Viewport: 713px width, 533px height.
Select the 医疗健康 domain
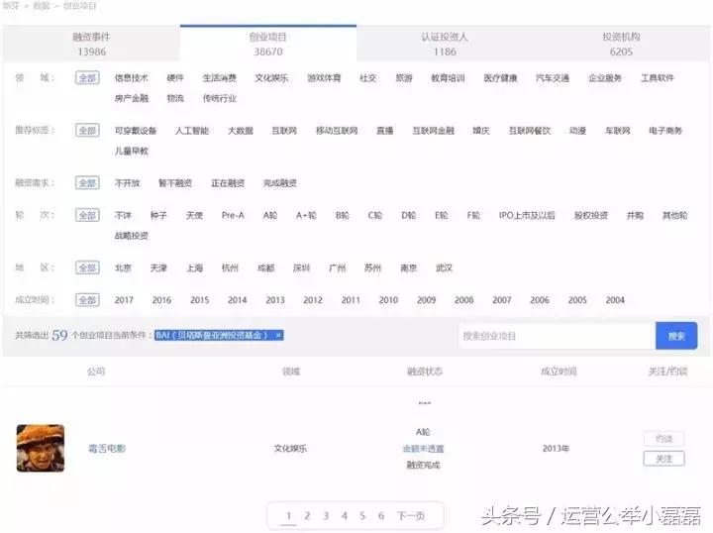500,77
